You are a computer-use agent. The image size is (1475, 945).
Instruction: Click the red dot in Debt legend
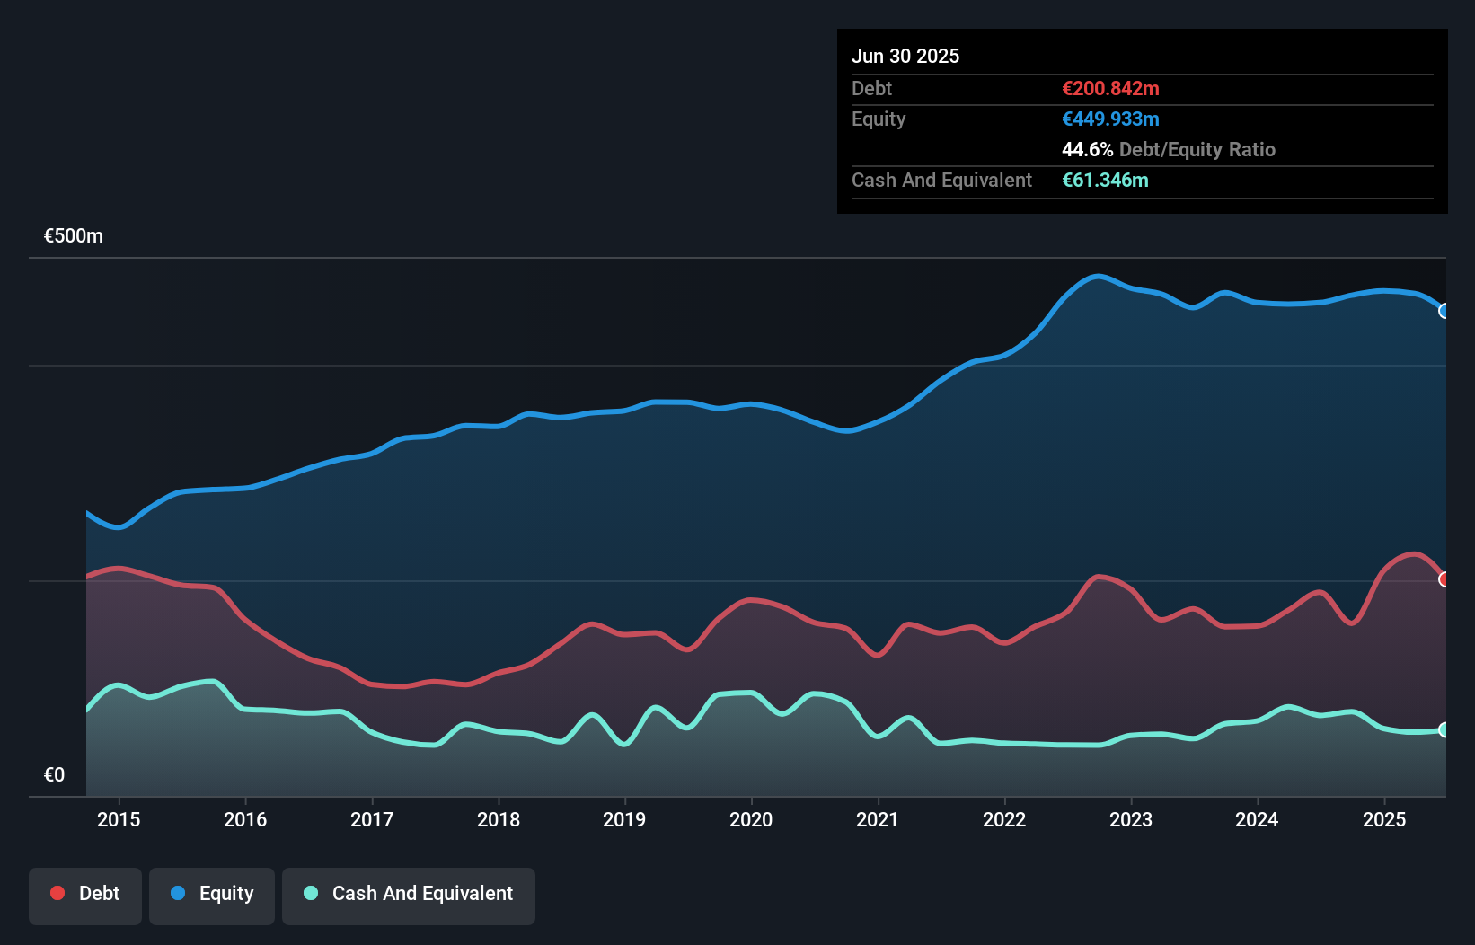click(x=57, y=893)
